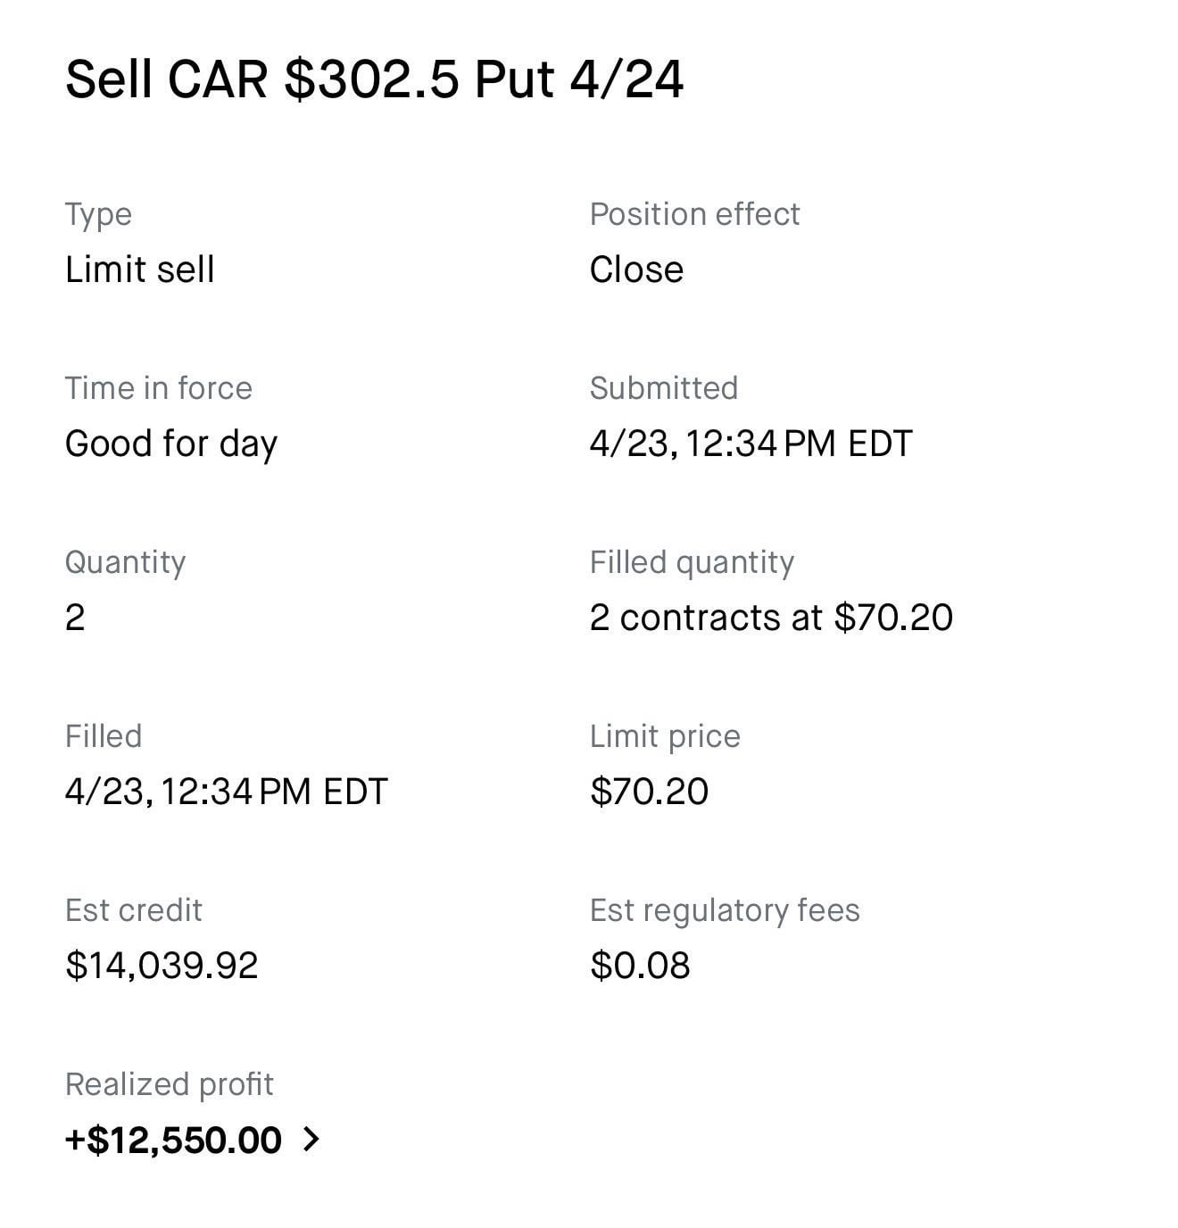Screen dimensions: 1178x1228
Task: Select the Limit sell type value
Action: 140,270
